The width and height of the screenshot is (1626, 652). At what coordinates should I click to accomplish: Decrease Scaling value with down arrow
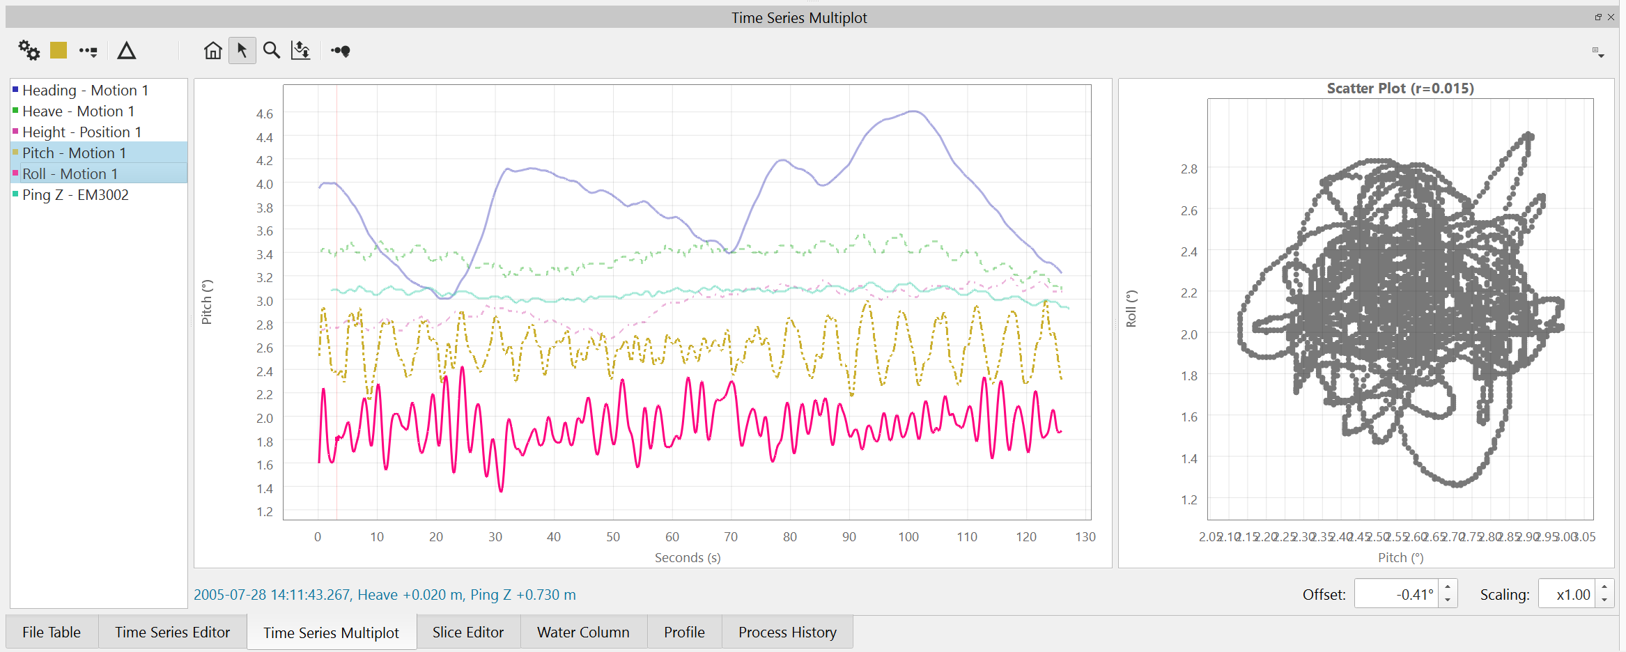(1604, 600)
